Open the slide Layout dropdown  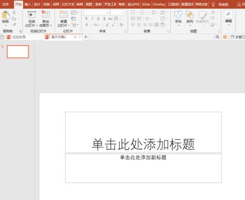74,12
